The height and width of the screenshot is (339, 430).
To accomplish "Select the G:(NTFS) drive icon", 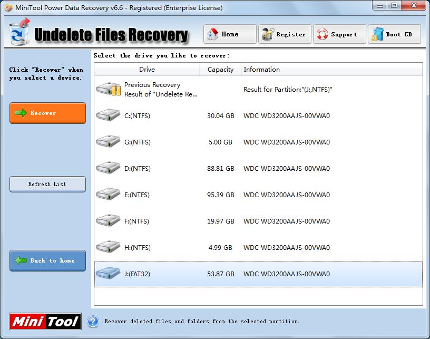I will tap(109, 141).
